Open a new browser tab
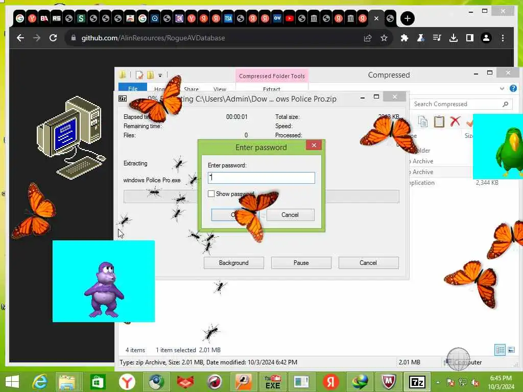The width and height of the screenshot is (523, 392). click(407, 18)
